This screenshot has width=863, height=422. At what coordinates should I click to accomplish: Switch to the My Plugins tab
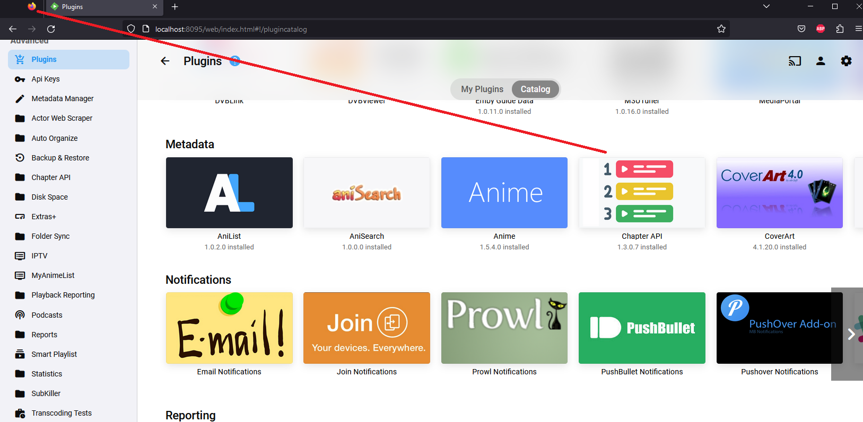[482, 89]
